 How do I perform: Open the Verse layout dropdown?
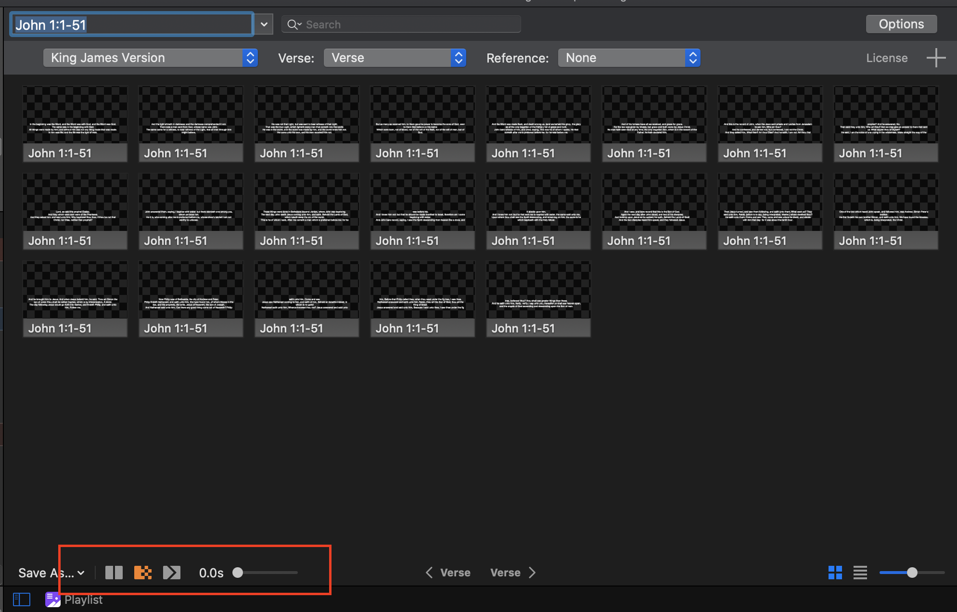tap(395, 58)
